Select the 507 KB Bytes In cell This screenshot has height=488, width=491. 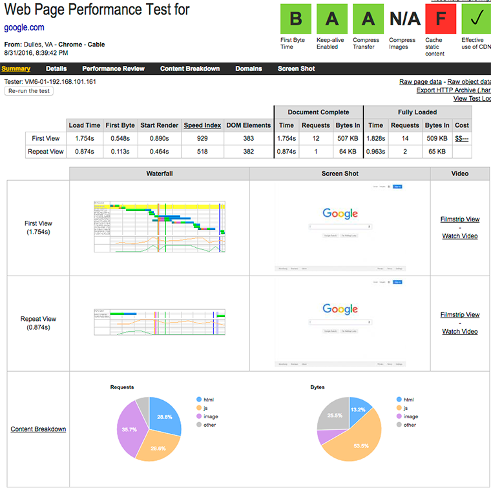coord(348,138)
